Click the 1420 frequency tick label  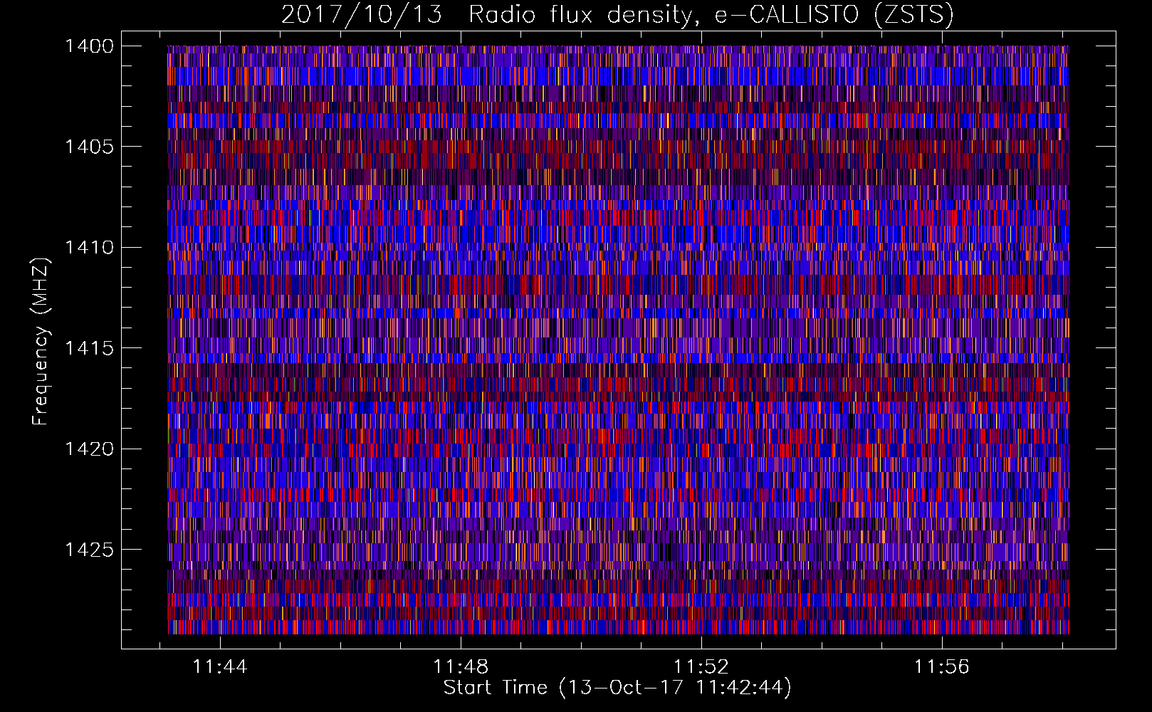(x=89, y=449)
